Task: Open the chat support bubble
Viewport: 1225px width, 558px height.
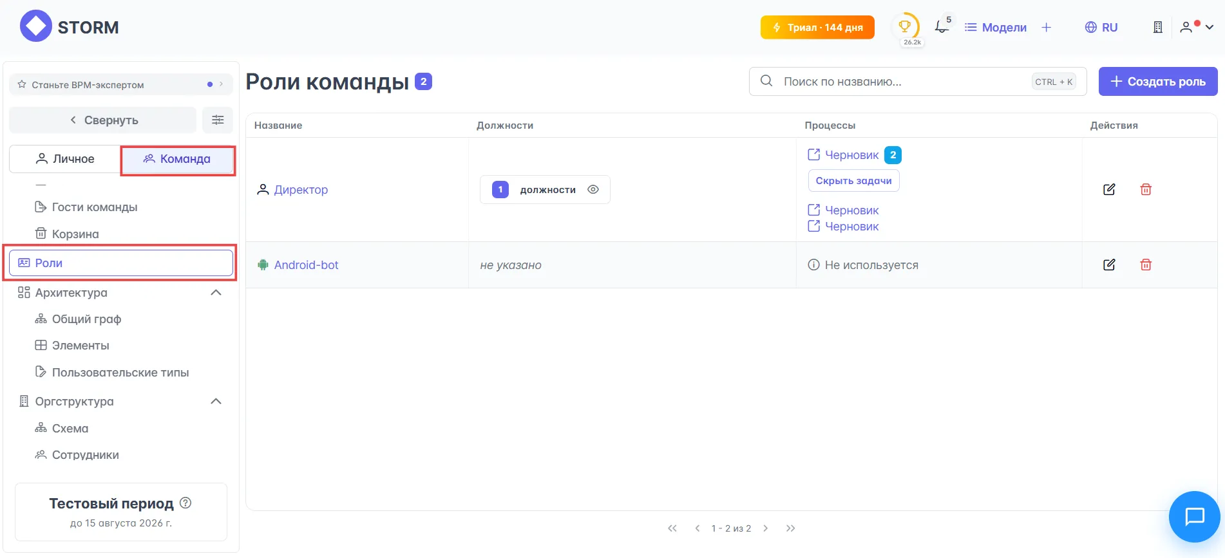Action: point(1194,516)
